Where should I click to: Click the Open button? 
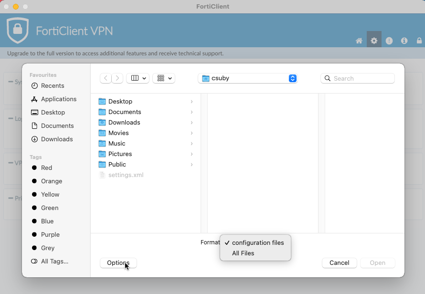pyautogui.click(x=378, y=263)
